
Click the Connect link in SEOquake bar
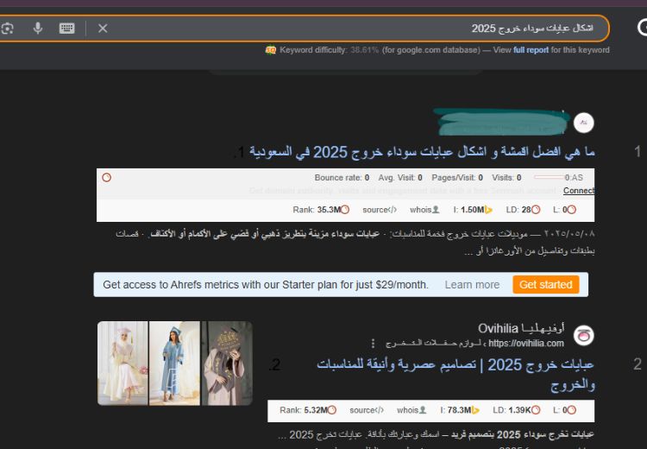[579, 191]
